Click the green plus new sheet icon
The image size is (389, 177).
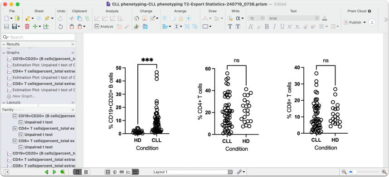click(x=35, y=27)
